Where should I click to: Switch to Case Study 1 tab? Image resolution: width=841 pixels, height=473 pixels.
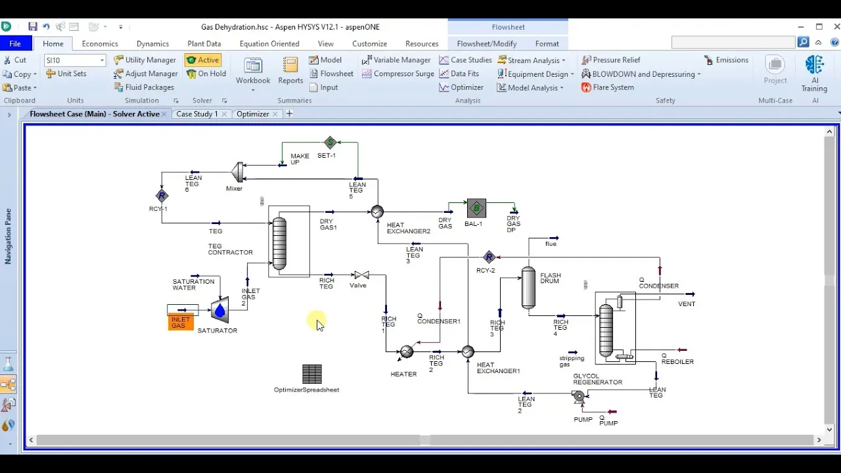click(196, 114)
